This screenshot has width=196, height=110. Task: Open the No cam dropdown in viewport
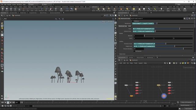(x=110, y=22)
